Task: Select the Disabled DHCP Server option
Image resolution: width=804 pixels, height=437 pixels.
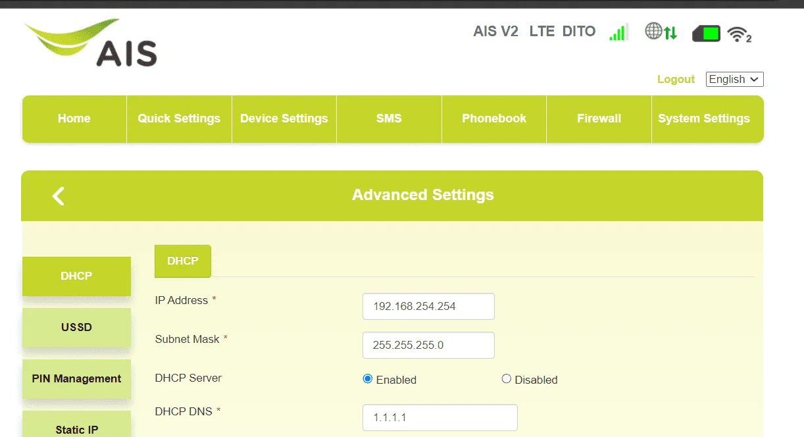Action: pos(506,379)
